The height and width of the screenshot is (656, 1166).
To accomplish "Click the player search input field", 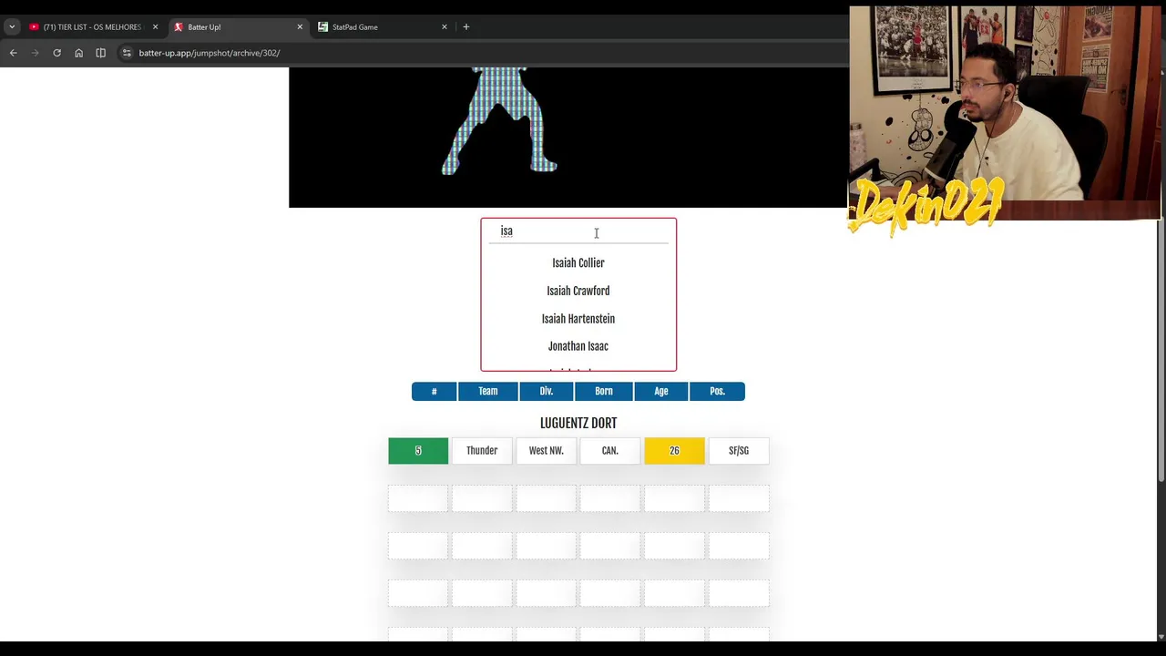I will [578, 231].
